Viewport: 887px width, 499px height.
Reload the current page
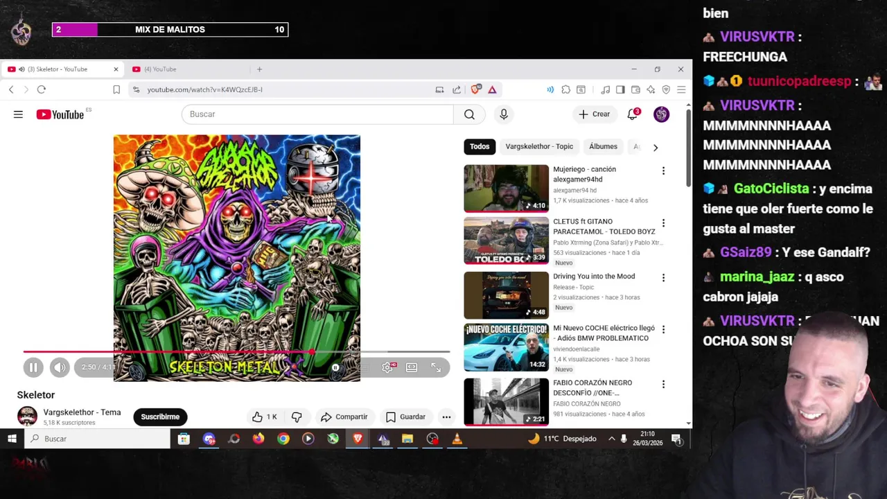42,89
